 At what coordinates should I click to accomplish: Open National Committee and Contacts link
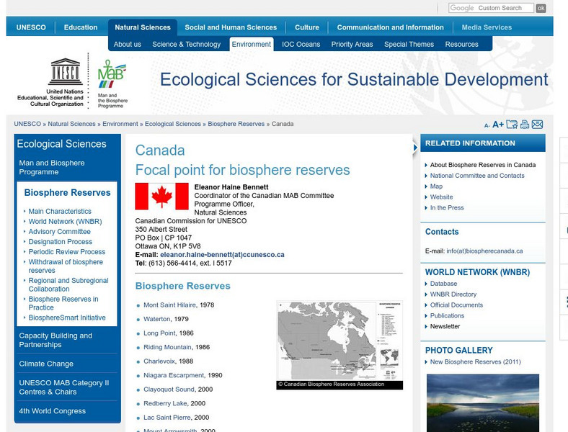tap(477, 176)
